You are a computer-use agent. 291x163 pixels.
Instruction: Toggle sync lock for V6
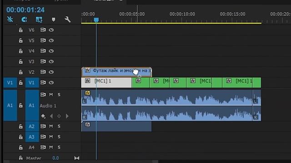click(43, 30)
